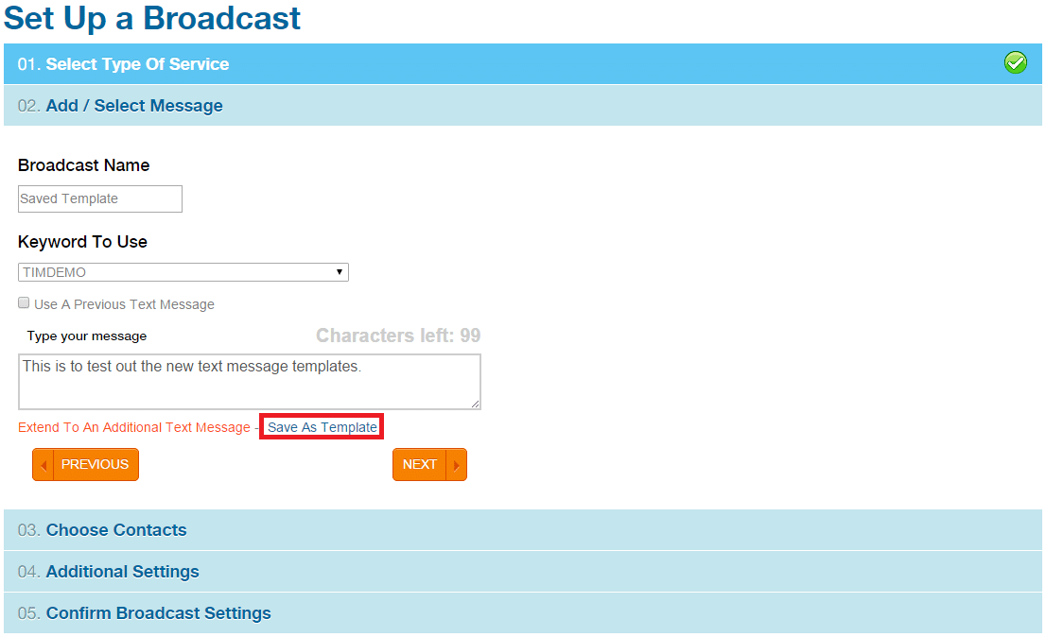The height and width of the screenshot is (637, 1046).
Task: Click inside the message text area
Action: coord(250,381)
